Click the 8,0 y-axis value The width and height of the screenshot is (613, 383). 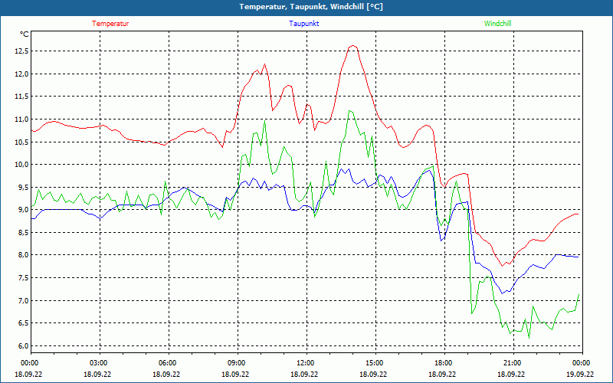point(24,255)
